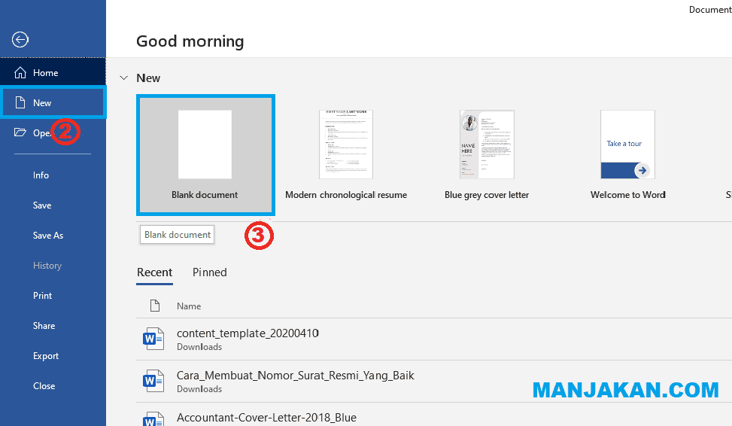Image resolution: width=732 pixels, height=426 pixels.
Task: Click Word icon of Cara_Membuat_Nomor_Surat file
Action: [153, 381]
